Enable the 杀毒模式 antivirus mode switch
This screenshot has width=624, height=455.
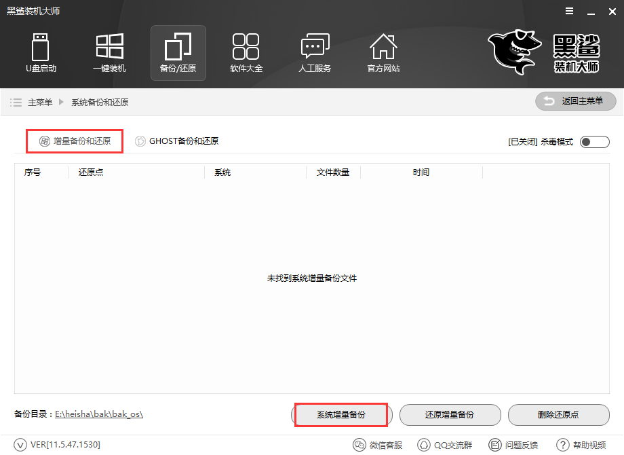tap(594, 141)
